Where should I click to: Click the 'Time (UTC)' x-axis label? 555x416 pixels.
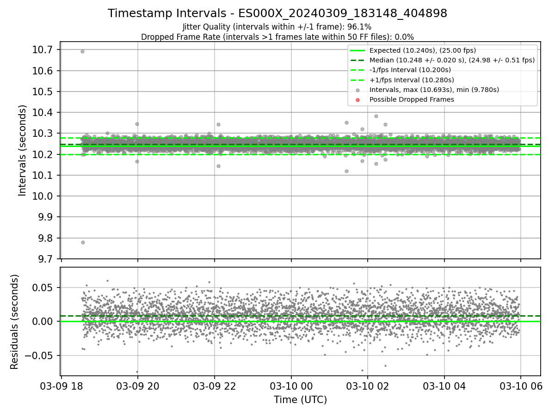pos(300,400)
